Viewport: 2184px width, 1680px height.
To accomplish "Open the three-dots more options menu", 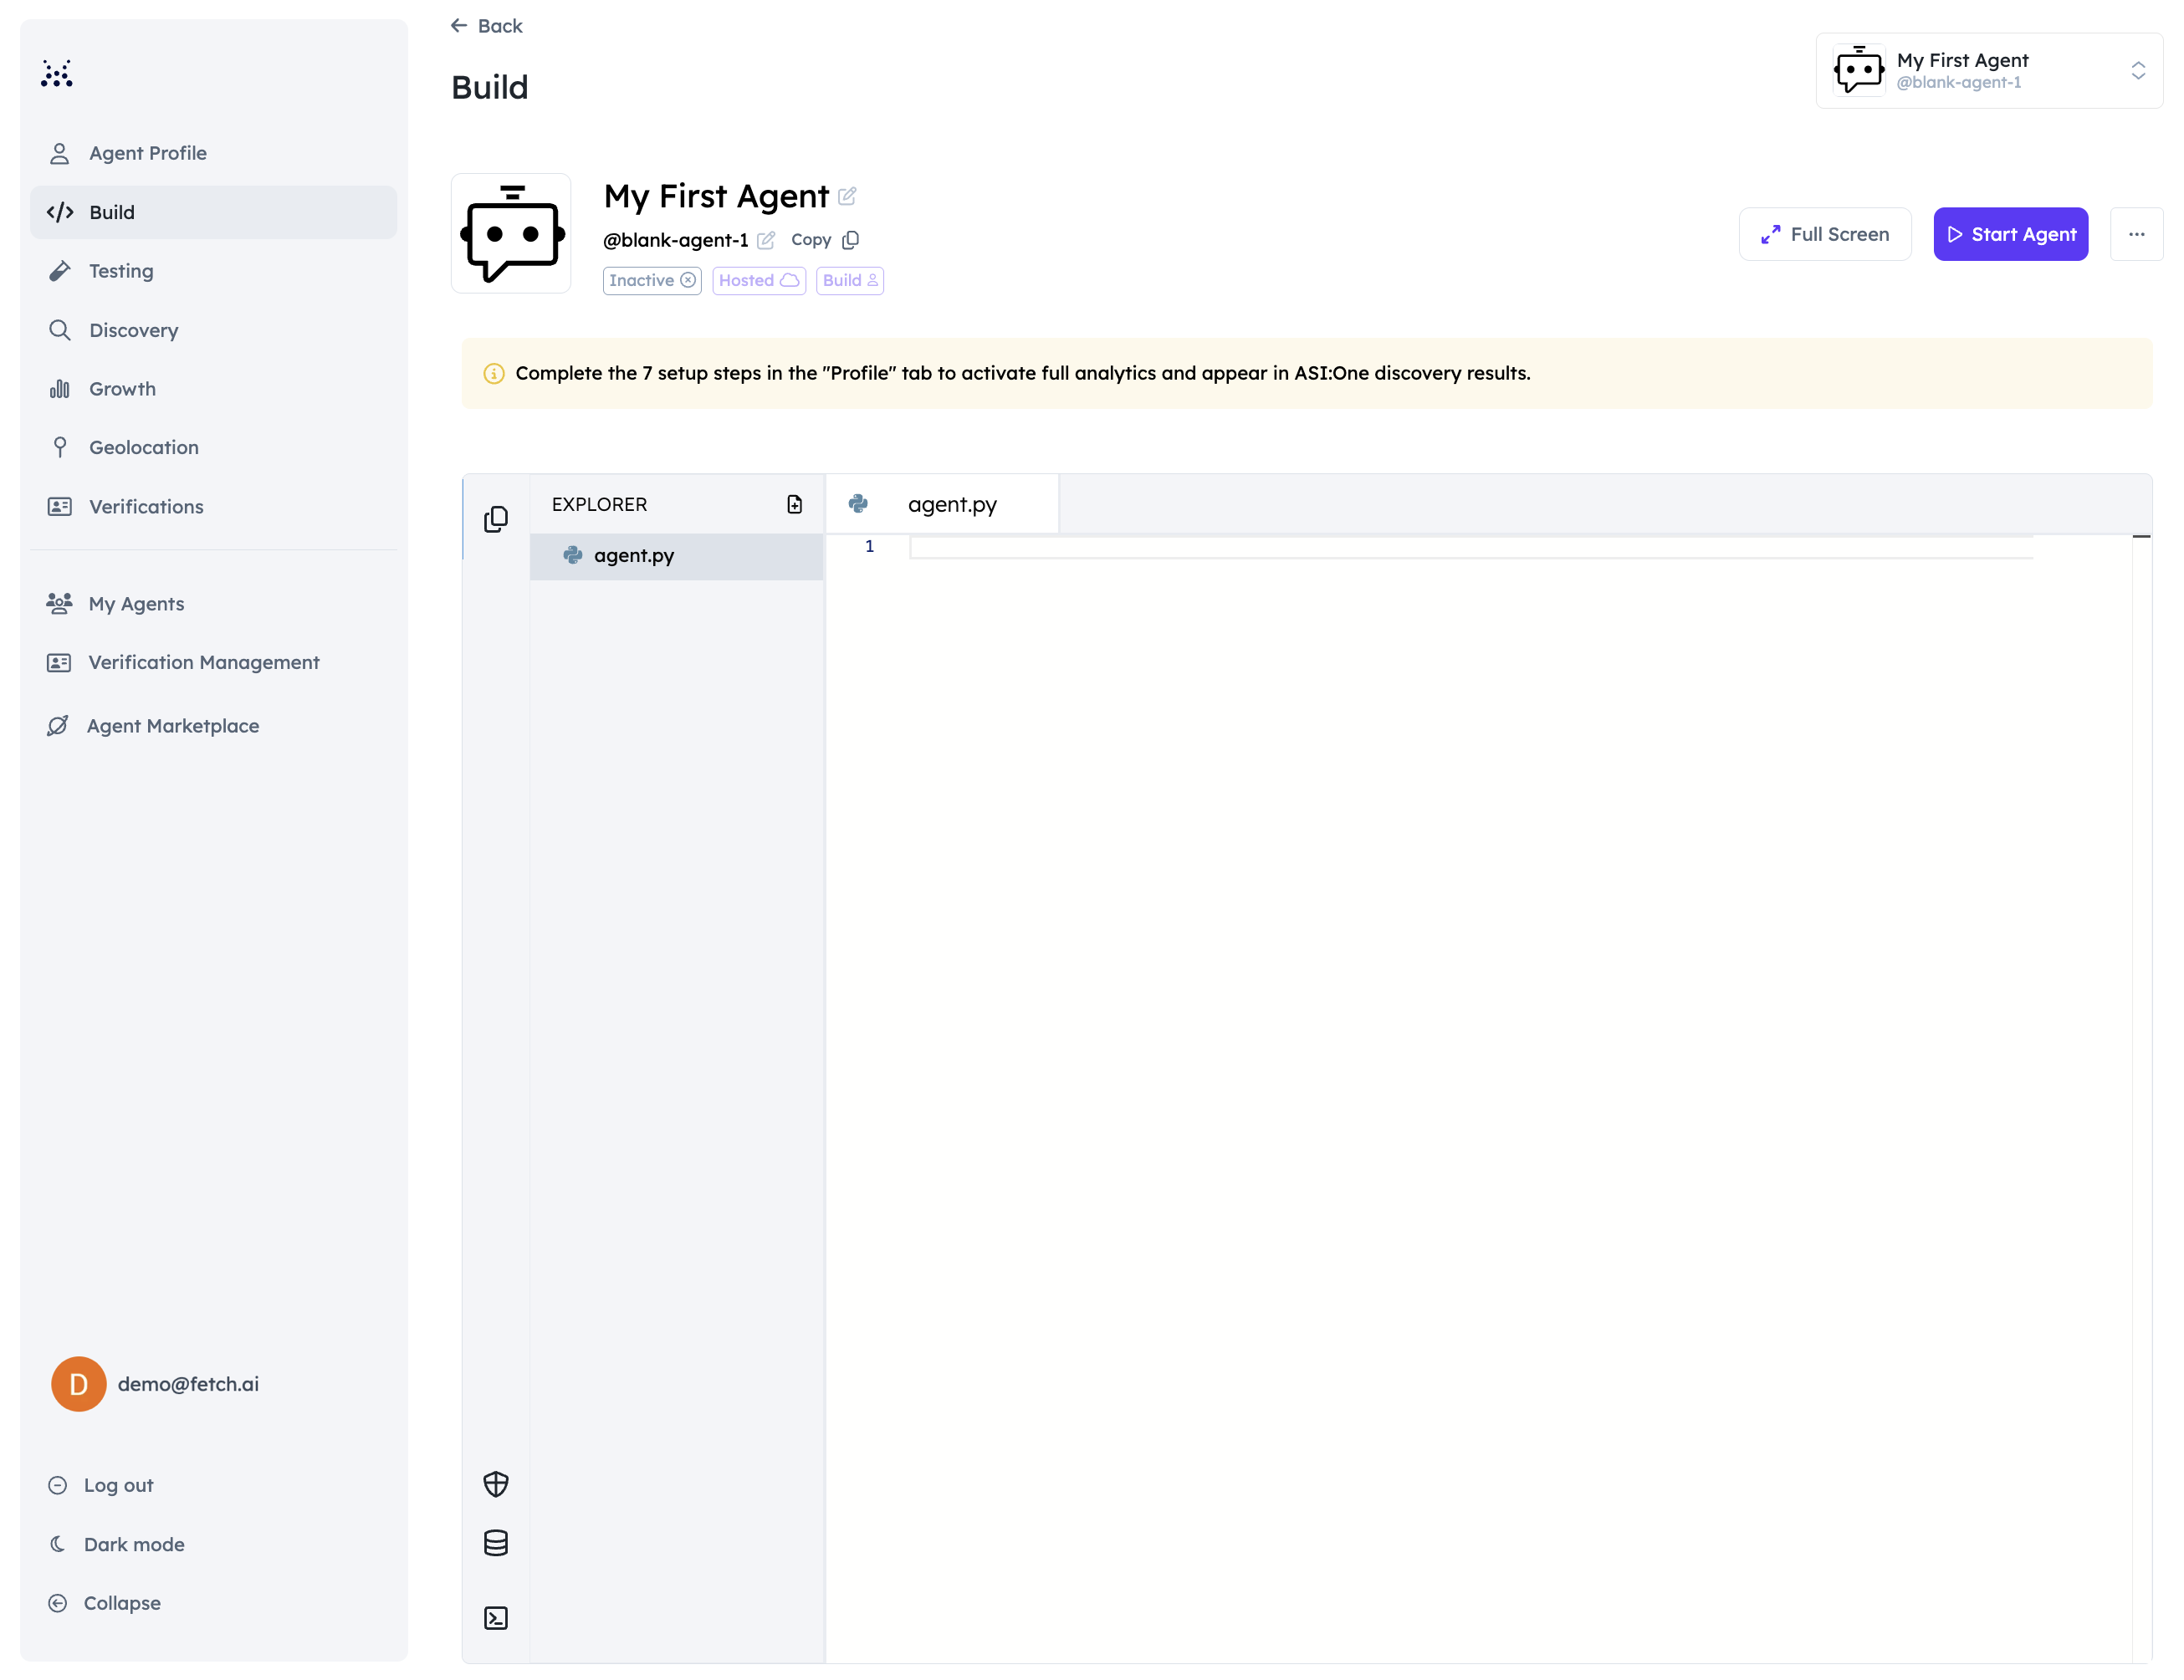I will pyautogui.click(x=2136, y=234).
